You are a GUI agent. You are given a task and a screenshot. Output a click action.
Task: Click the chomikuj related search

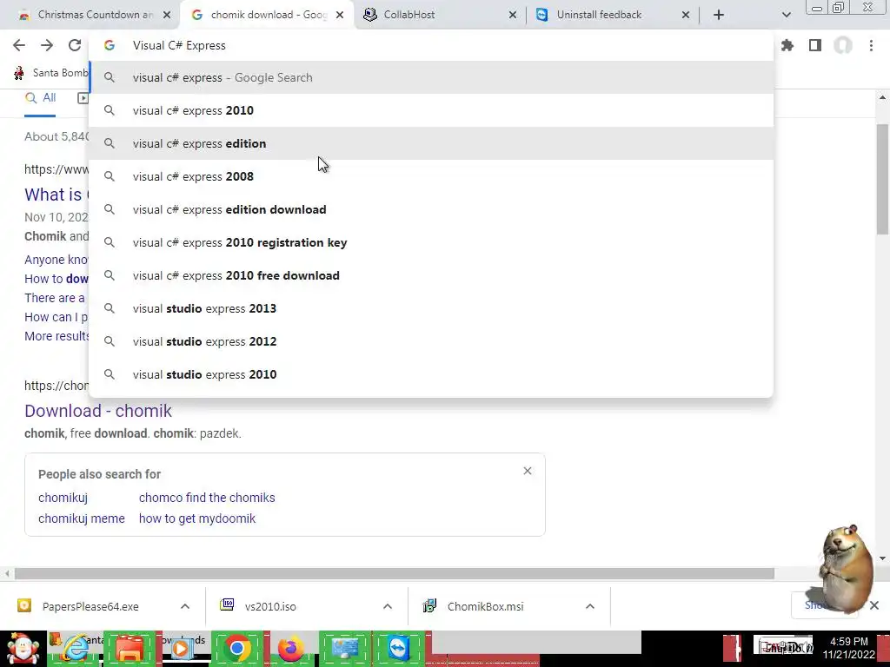pyautogui.click(x=63, y=498)
